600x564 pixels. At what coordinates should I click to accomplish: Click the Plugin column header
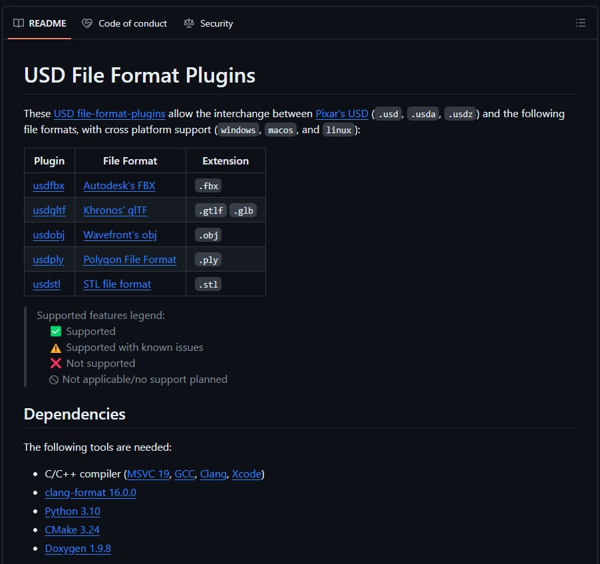(49, 161)
